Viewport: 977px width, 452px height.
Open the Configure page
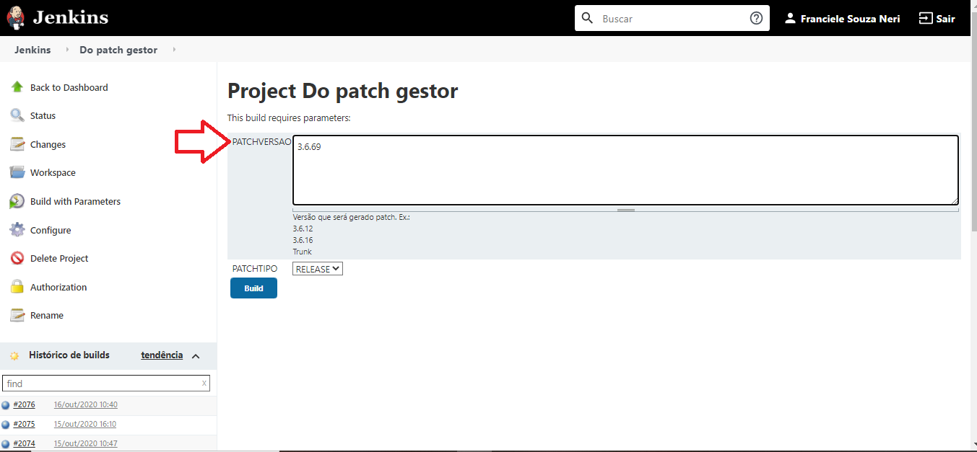click(51, 230)
